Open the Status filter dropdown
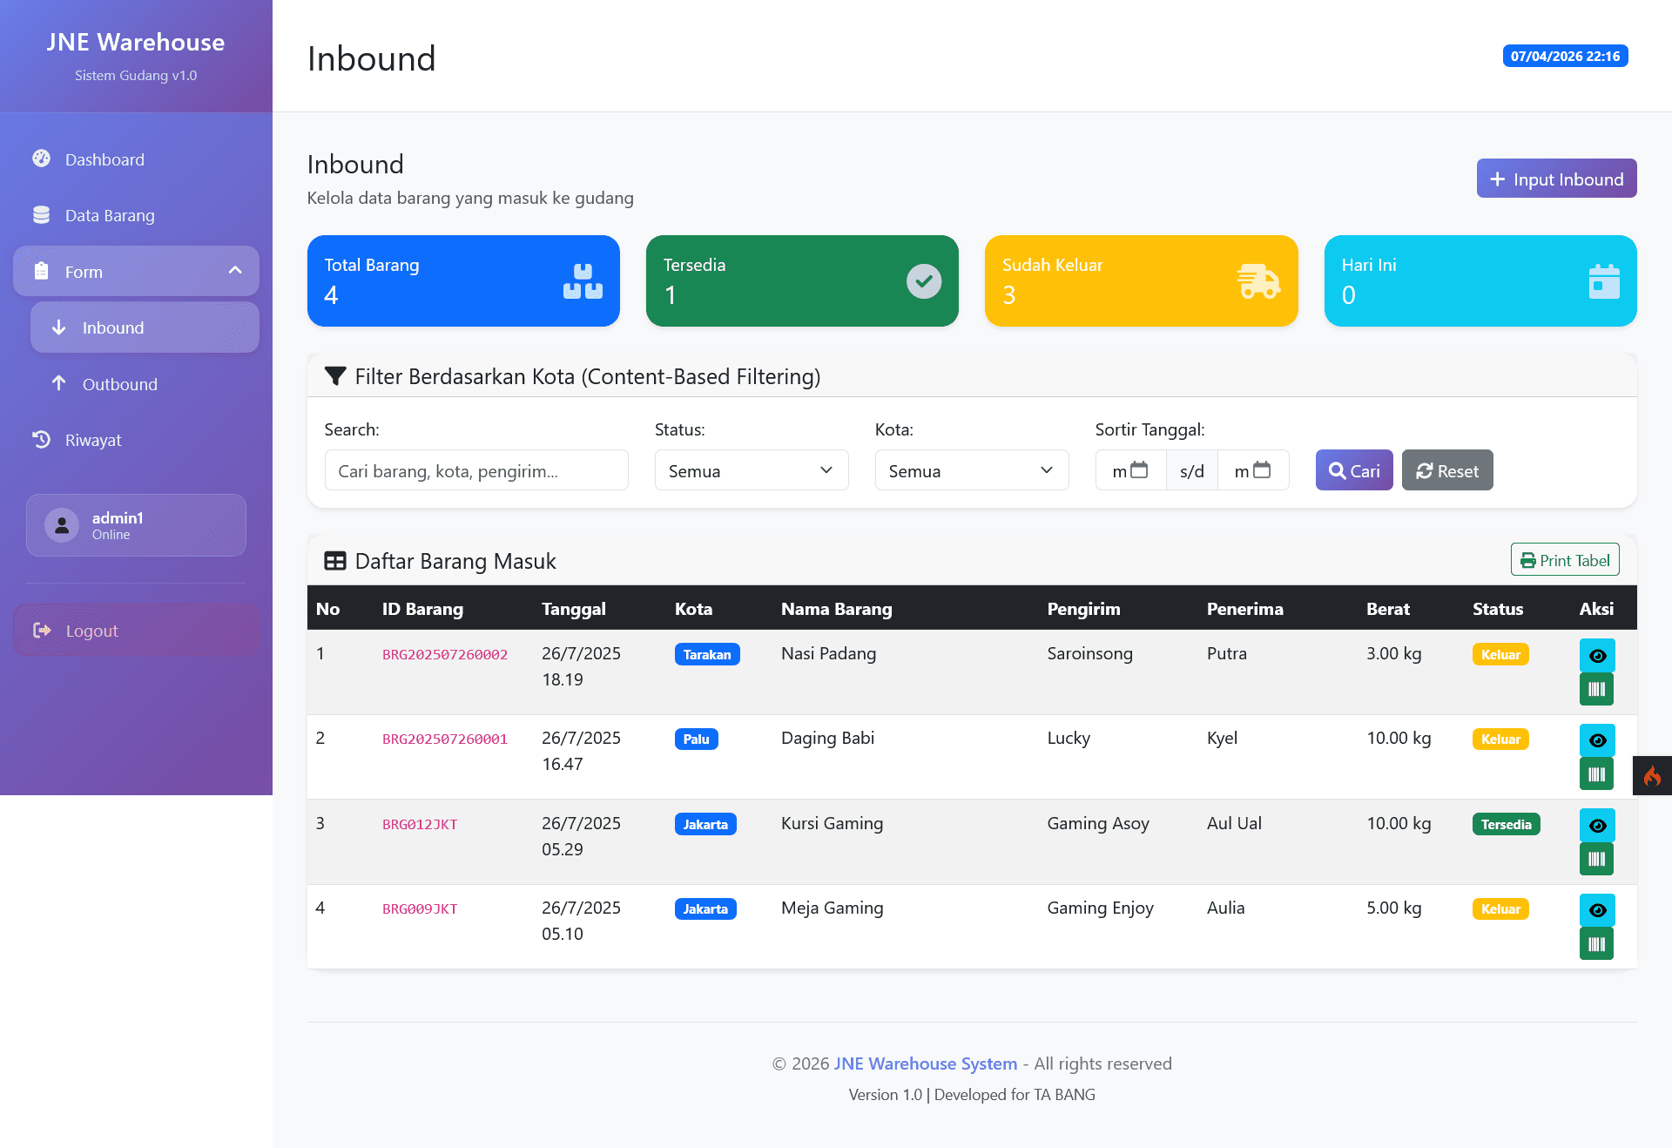 (x=751, y=470)
